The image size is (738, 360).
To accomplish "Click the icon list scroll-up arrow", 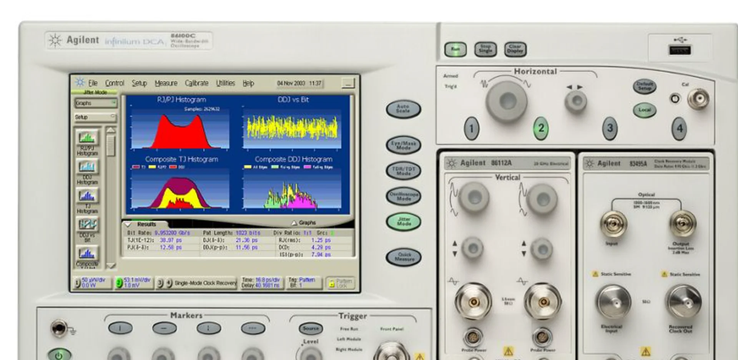I will click(111, 130).
